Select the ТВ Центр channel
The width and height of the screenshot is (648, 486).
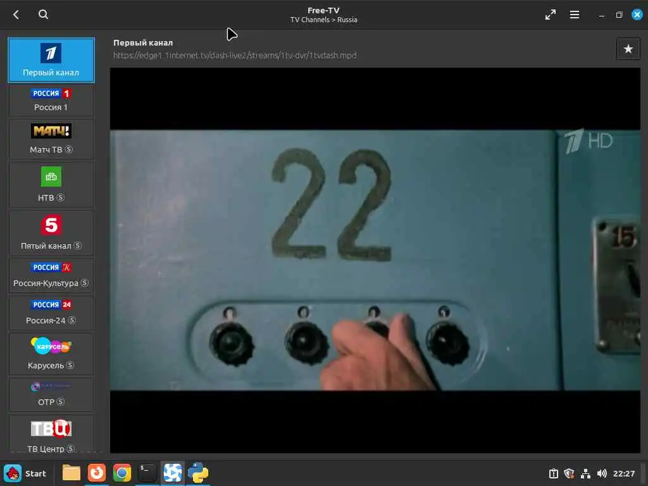point(51,433)
